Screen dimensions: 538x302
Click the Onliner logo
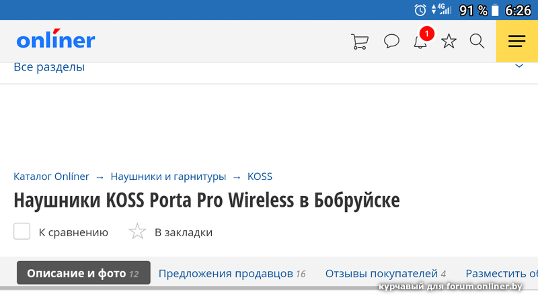coord(56,40)
